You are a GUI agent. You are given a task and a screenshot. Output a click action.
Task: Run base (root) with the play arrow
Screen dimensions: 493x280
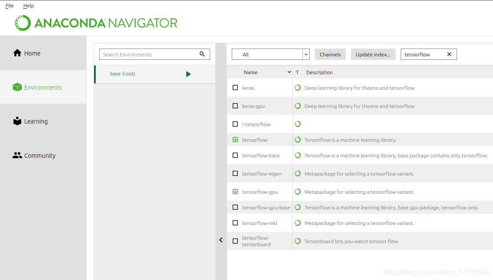tap(188, 74)
